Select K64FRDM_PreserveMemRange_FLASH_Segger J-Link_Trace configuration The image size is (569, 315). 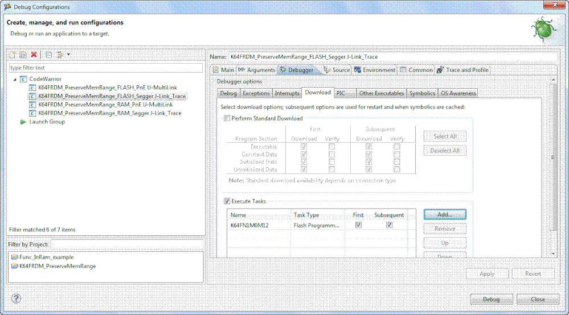tap(112, 96)
